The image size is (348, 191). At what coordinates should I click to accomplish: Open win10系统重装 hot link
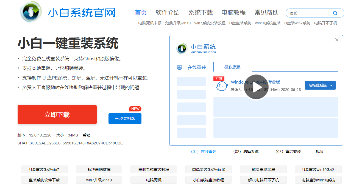268,23
